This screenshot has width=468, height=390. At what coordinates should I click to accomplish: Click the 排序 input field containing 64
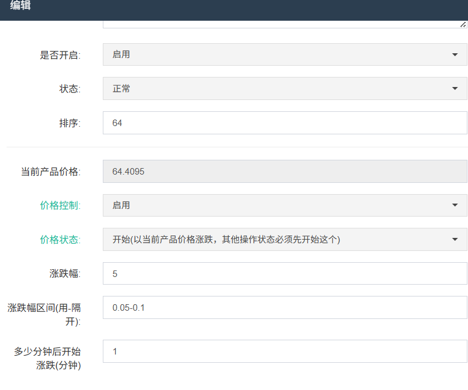(284, 123)
